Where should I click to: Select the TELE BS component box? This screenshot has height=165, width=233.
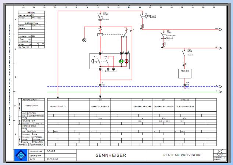pos(185,74)
